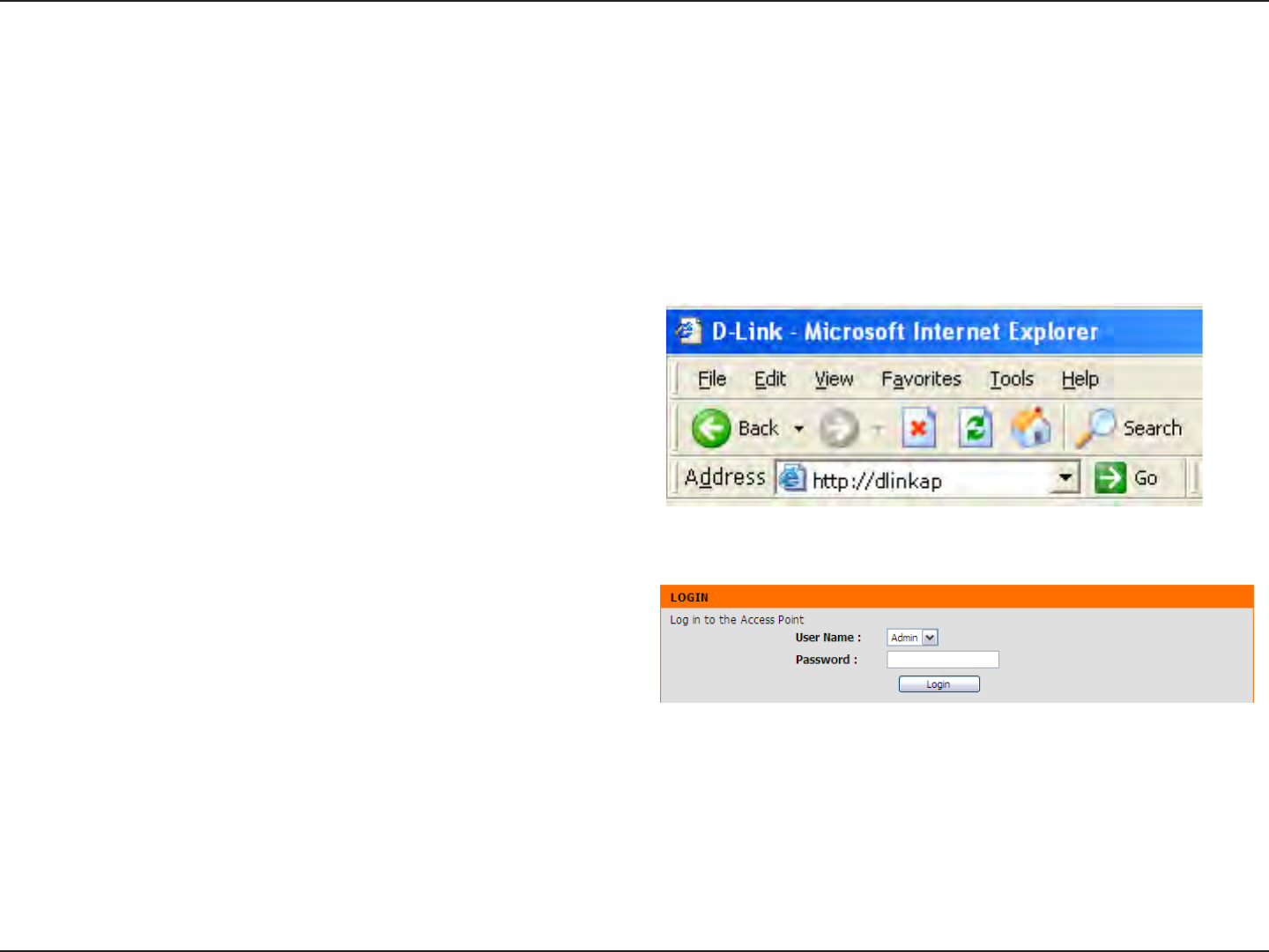Click the Refresh page icon

click(x=976, y=428)
